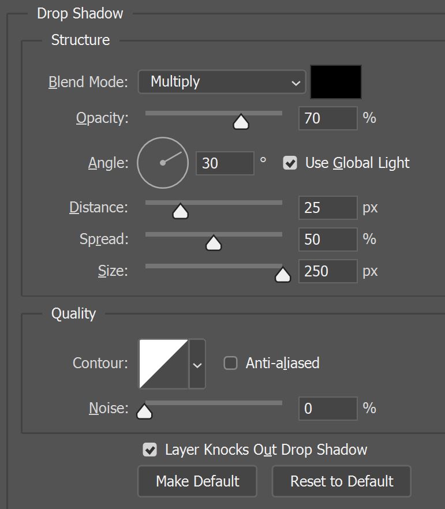Open the contour picker dropdown arrow
The width and height of the screenshot is (445, 509).
(x=197, y=364)
